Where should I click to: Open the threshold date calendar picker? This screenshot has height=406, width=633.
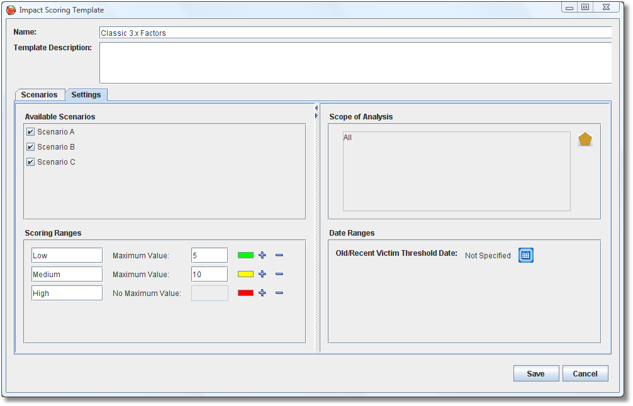tap(526, 255)
